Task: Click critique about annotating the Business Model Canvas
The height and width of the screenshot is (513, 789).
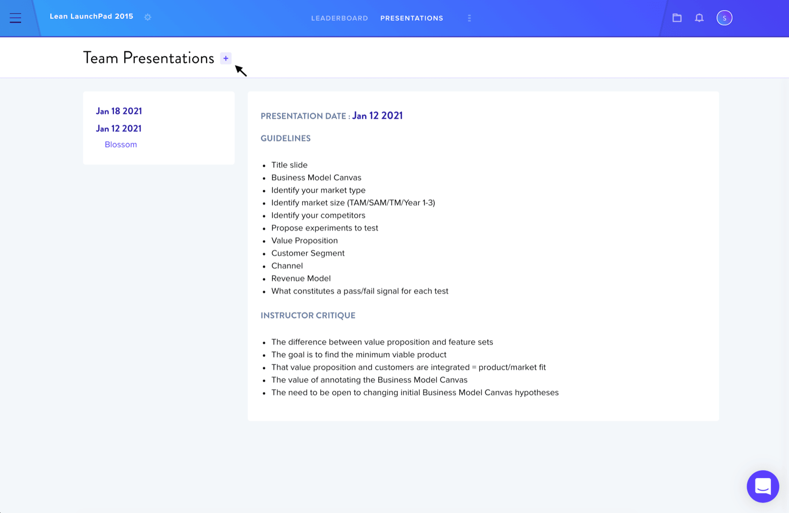Action: tap(369, 380)
